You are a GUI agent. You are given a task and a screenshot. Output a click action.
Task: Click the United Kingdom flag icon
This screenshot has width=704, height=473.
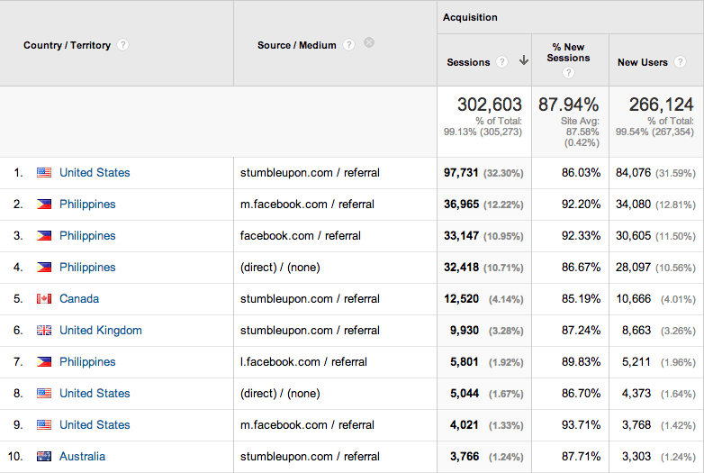[44, 331]
